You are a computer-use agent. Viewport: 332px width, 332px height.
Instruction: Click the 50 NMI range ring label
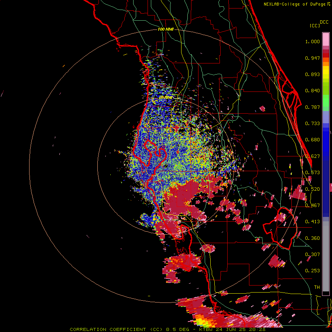pos(166,98)
